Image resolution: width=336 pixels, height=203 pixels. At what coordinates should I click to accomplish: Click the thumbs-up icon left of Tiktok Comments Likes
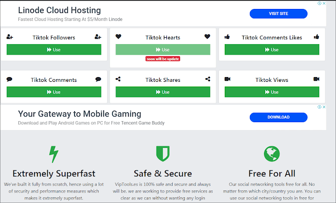[x=227, y=37]
